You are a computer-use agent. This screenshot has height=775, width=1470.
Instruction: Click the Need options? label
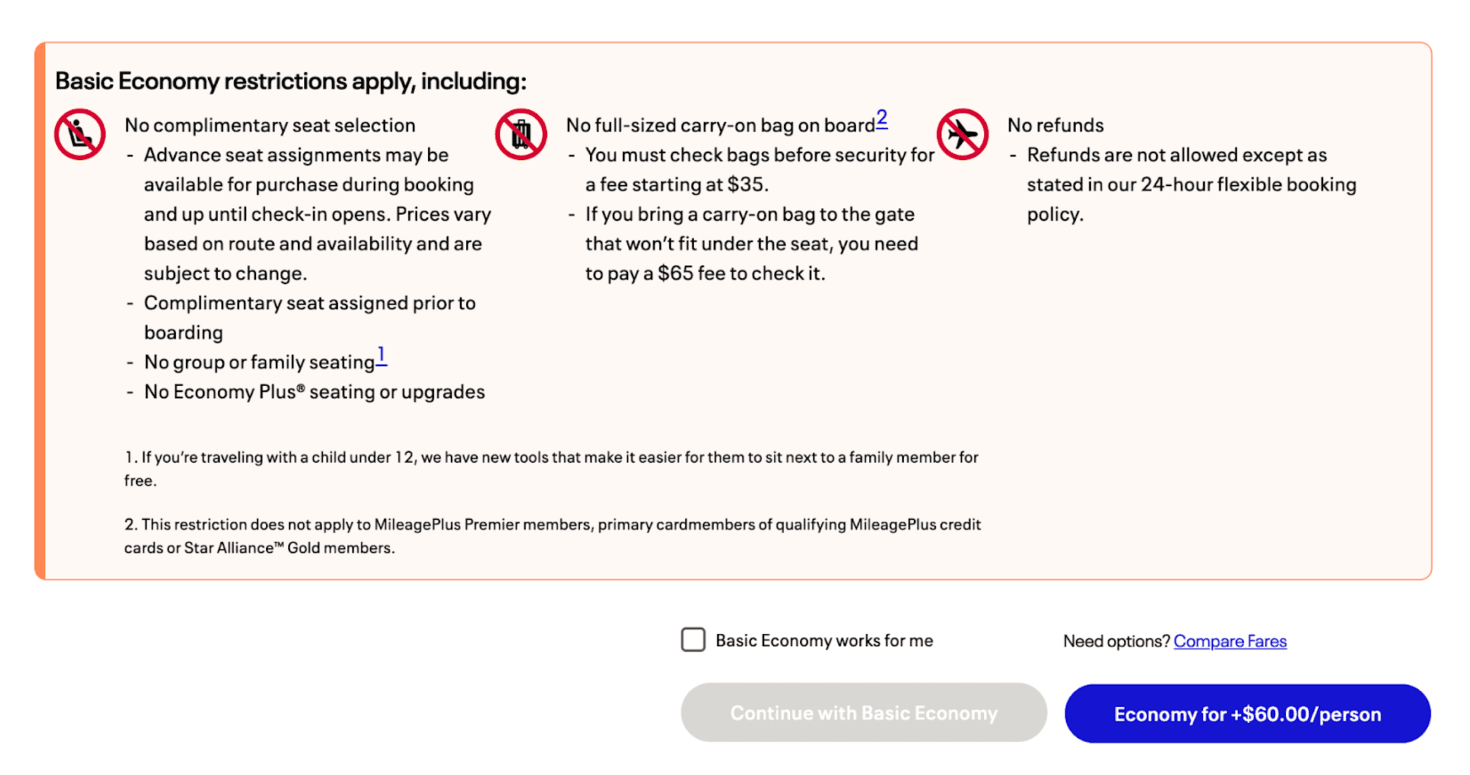pyautogui.click(x=1116, y=640)
